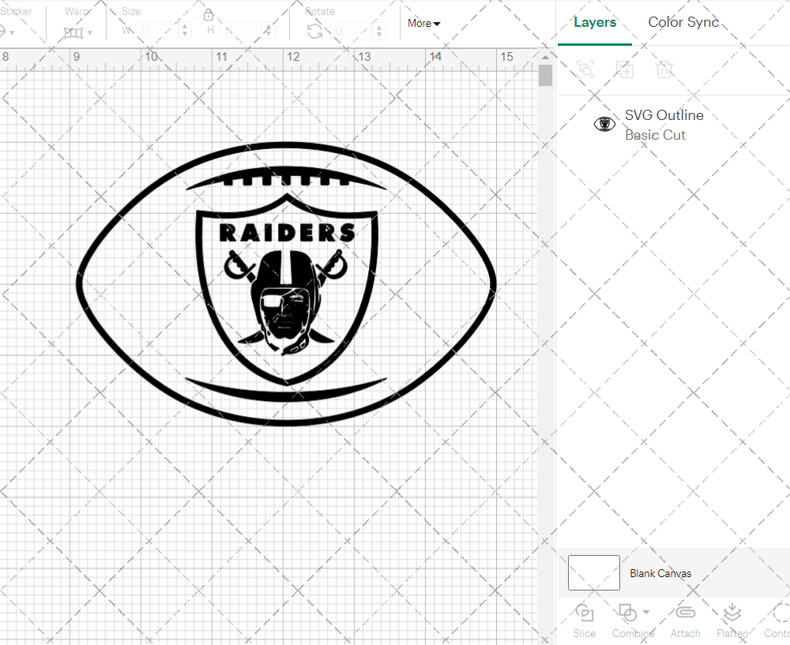Click the Size height input field
Viewport: 790px width, 645px height.
coord(241,31)
